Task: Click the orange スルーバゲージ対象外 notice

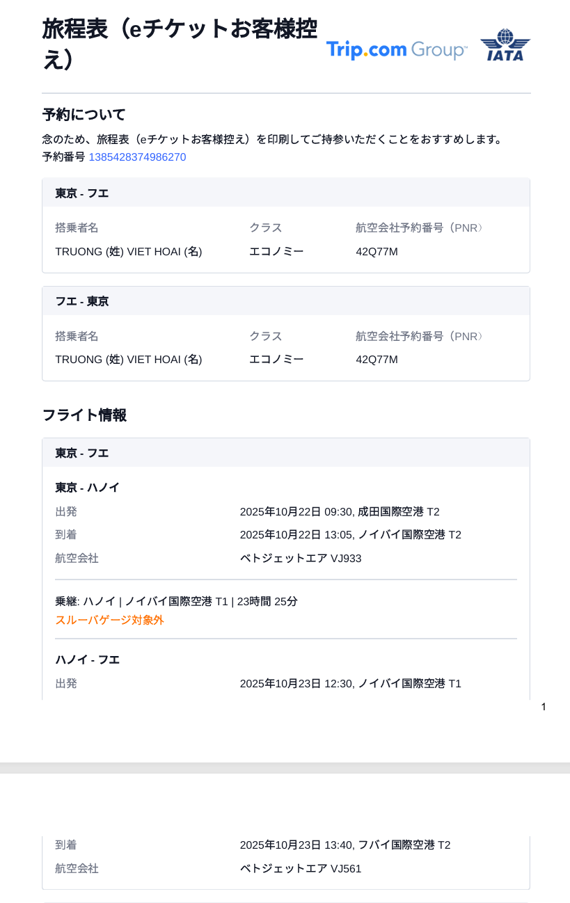Action: pos(110,620)
